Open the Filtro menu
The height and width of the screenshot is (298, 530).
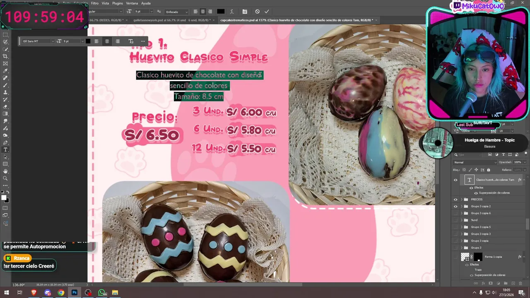(95, 3)
